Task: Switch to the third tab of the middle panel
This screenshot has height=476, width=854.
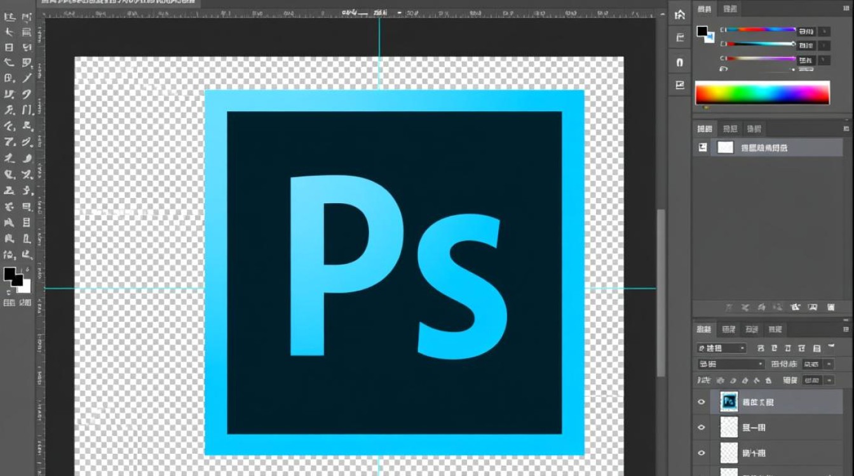Action: (754, 129)
